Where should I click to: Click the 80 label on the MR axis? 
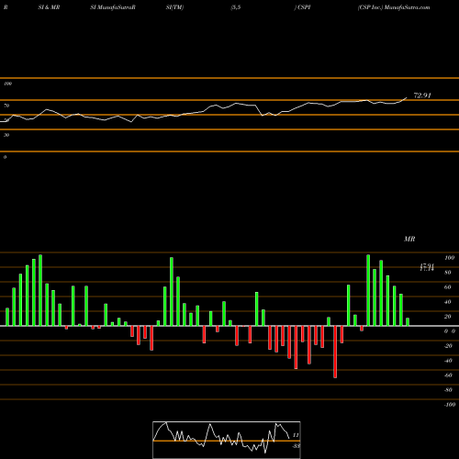pyautogui.click(x=448, y=273)
